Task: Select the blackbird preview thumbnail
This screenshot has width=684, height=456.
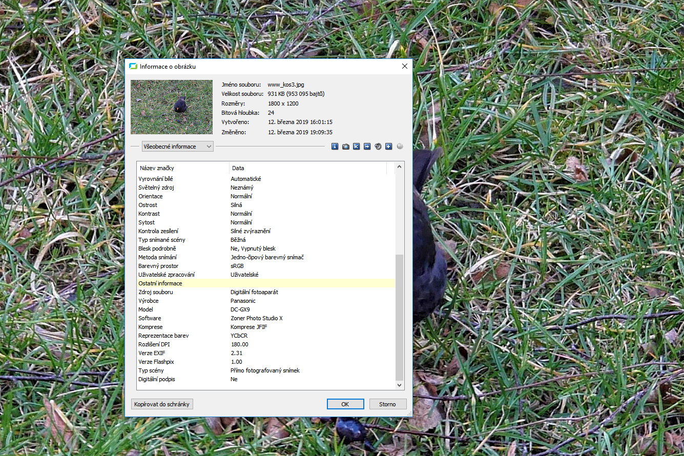Action: (172, 107)
